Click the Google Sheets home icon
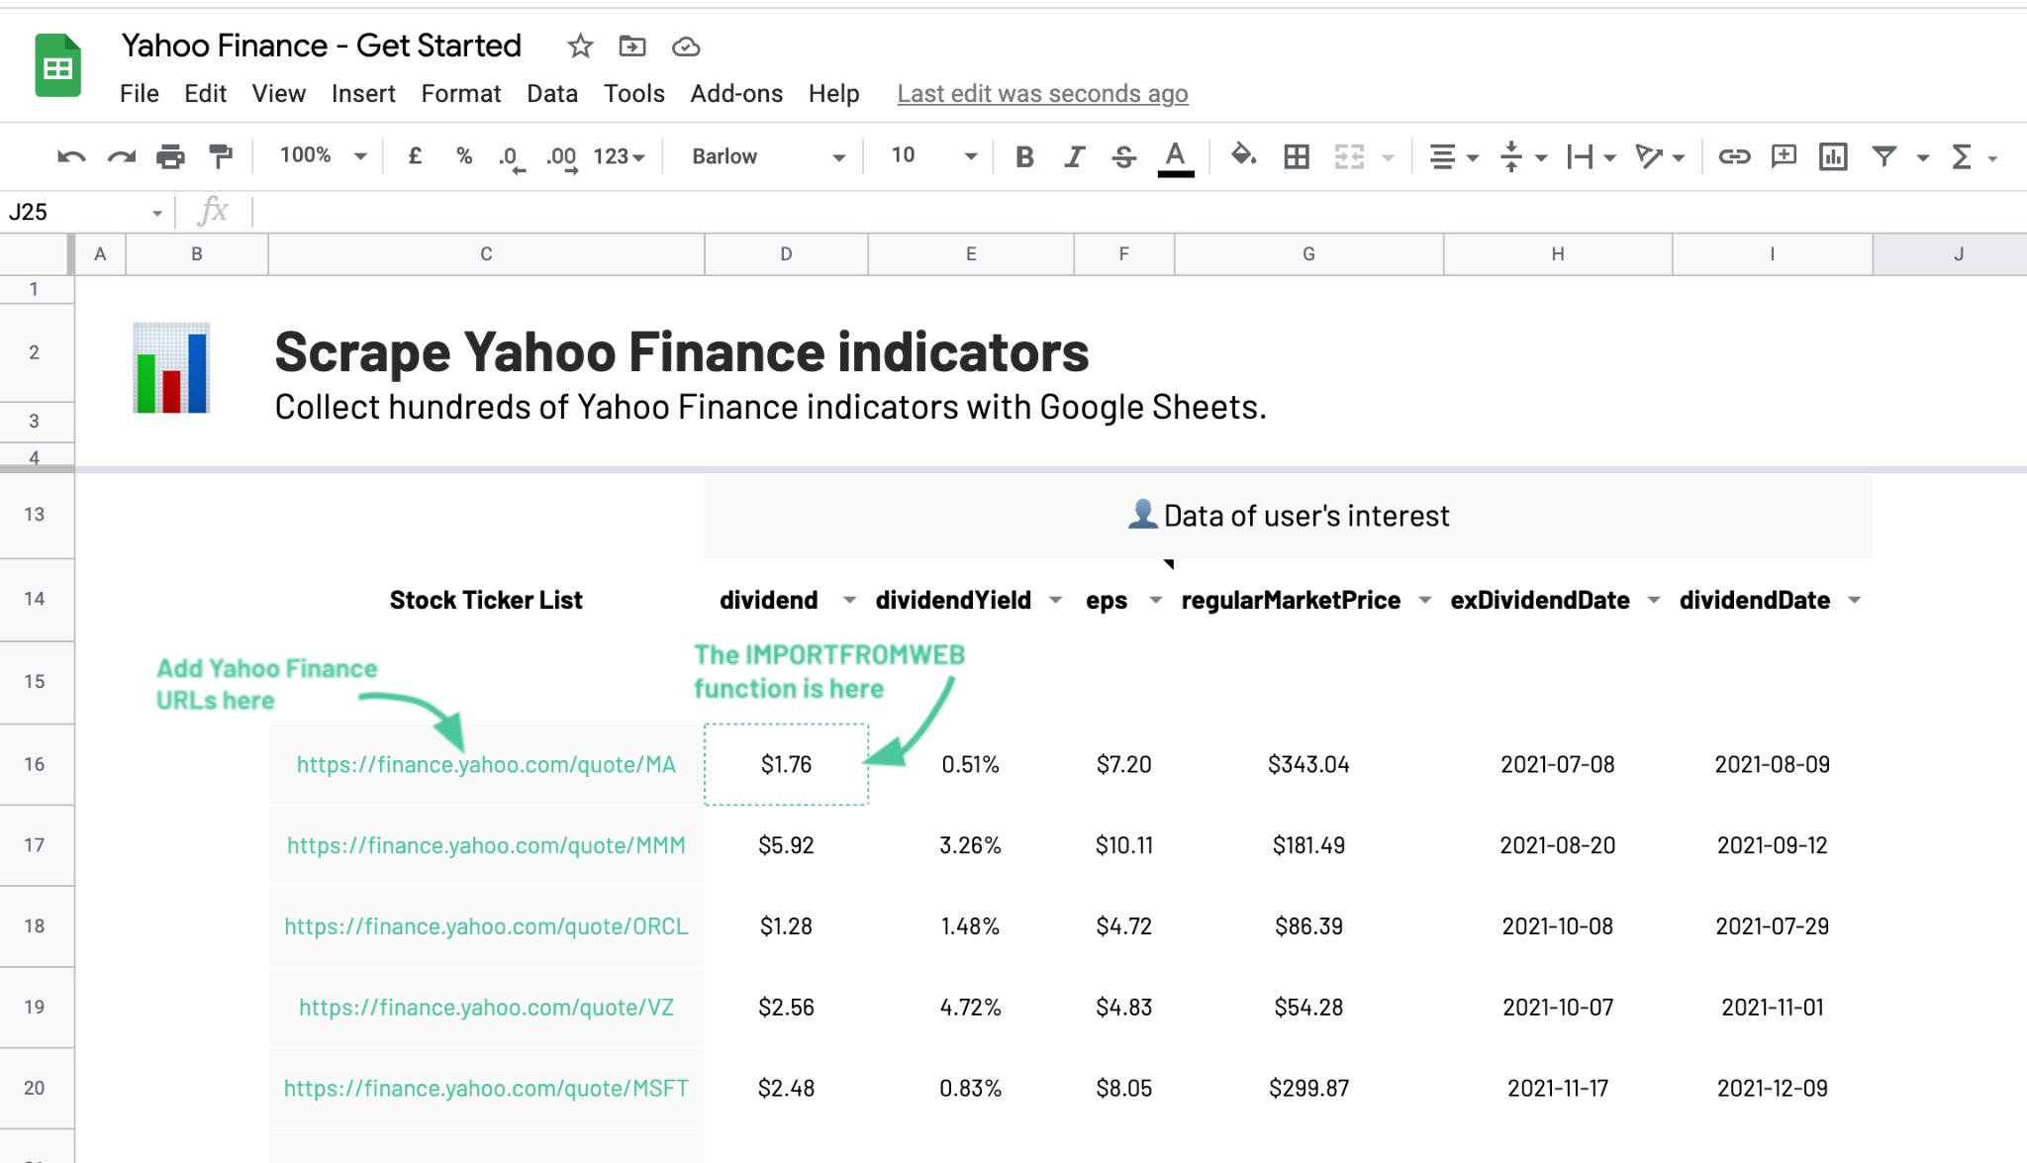Screen dimensions: 2027x1163 coord(58,65)
